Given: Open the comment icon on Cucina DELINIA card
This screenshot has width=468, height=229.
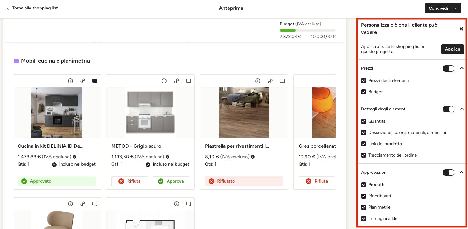Looking at the screenshot, I should click(x=95, y=81).
